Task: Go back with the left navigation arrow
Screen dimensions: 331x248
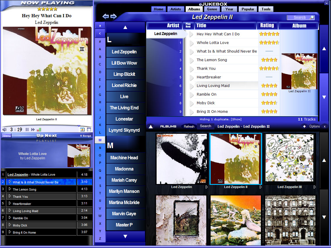Action: point(105,16)
